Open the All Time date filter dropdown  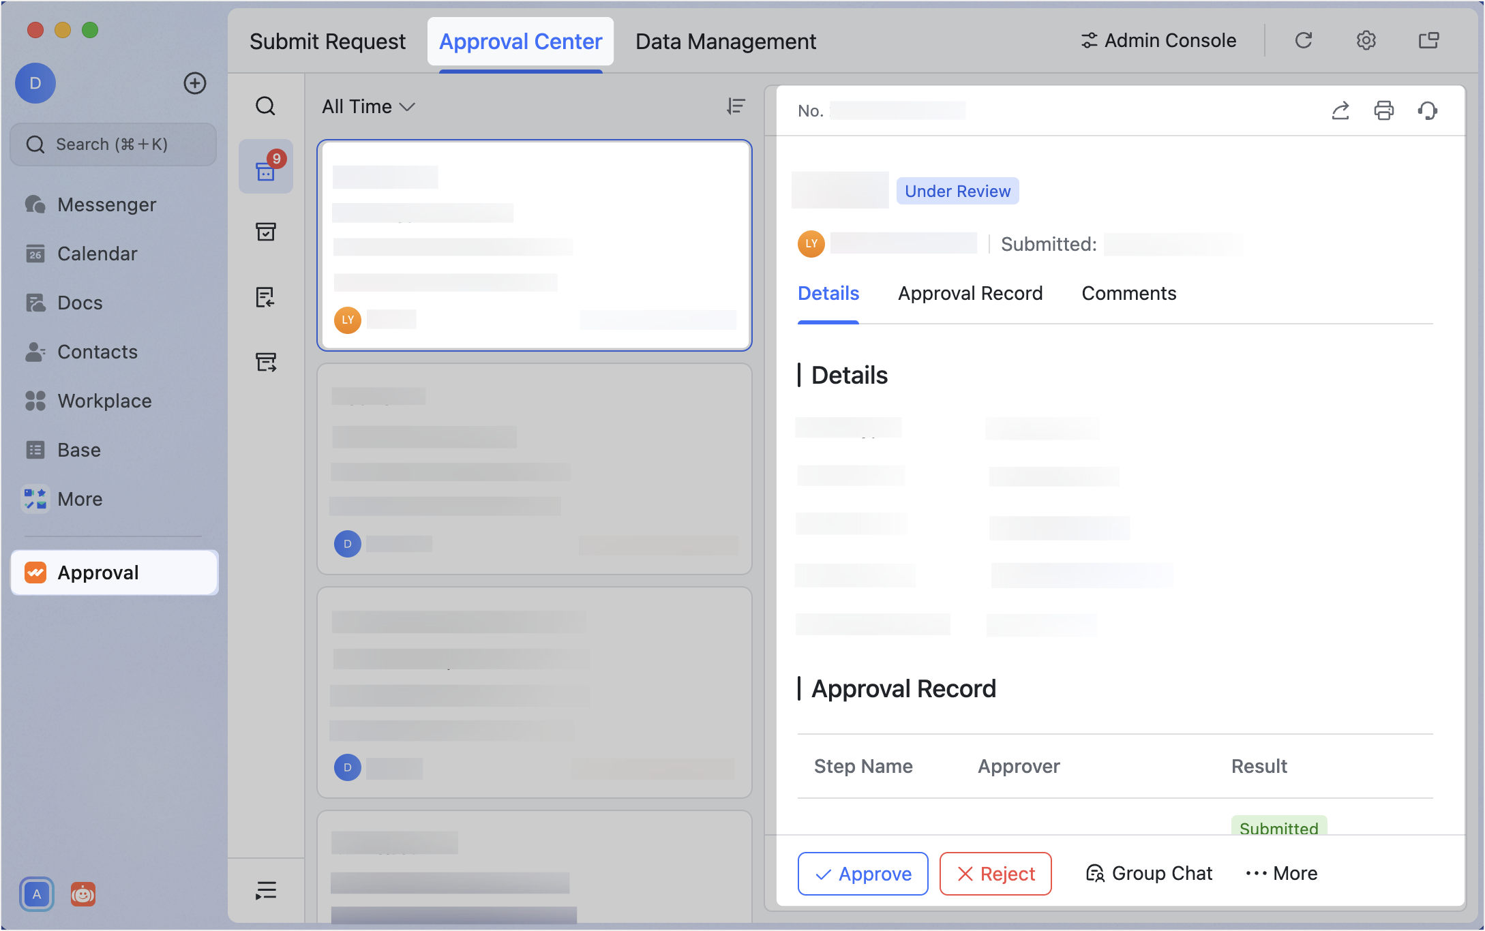coord(367,106)
